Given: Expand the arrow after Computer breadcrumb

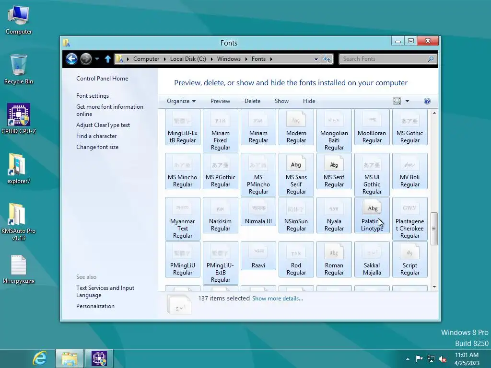Looking at the screenshot, I should coord(165,59).
